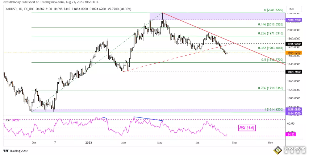309x158 pixels.
Task: Open the USD currency selector
Action: [292, 9]
